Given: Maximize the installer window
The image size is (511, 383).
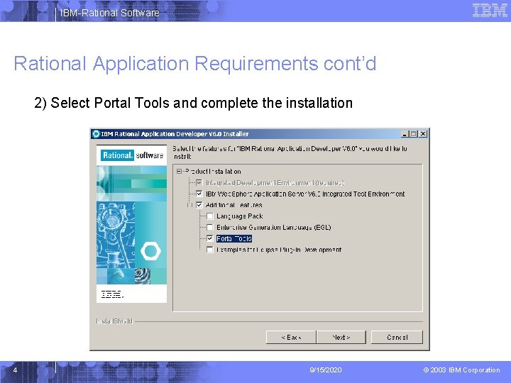Looking at the screenshot, I should pyautogui.click(x=414, y=134).
